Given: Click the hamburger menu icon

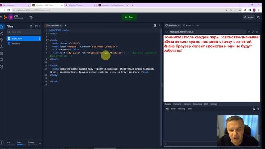Looking at the screenshot, I should [x=1, y=17].
